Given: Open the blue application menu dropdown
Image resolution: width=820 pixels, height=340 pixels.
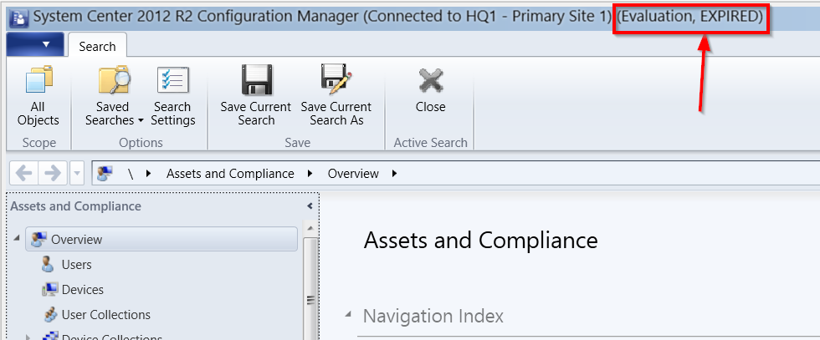Looking at the screenshot, I should pos(35,44).
